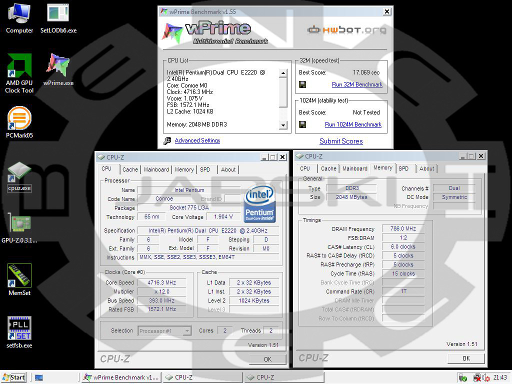
Task: Click the DRAM Frequency 786.0 MHz field
Action: coord(403,228)
